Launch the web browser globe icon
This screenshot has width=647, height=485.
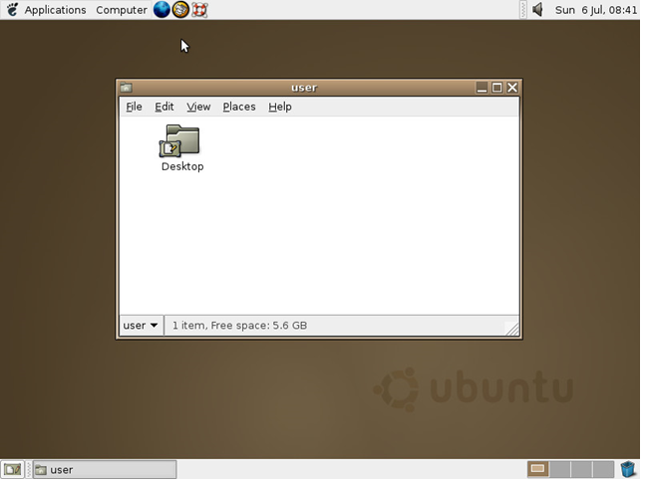point(162,10)
